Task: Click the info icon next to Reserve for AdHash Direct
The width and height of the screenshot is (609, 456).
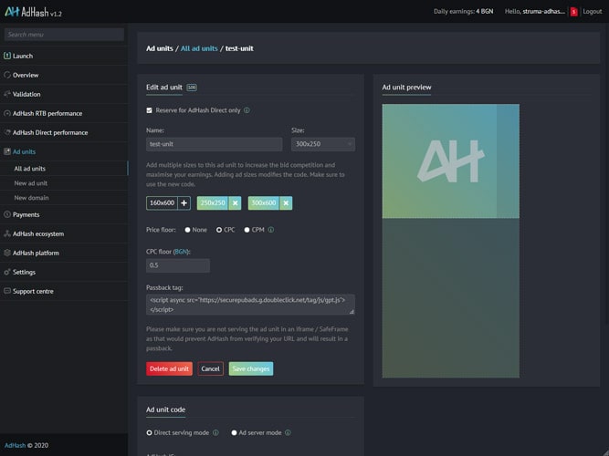Action: pyautogui.click(x=247, y=110)
